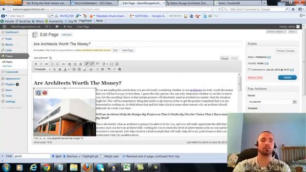Image resolution: width=306 pixels, height=172 pixels.
Task: Click the Find text input containing good
Action: [32, 156]
